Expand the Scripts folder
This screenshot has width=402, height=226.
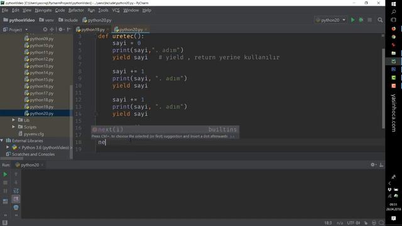(x=14, y=127)
